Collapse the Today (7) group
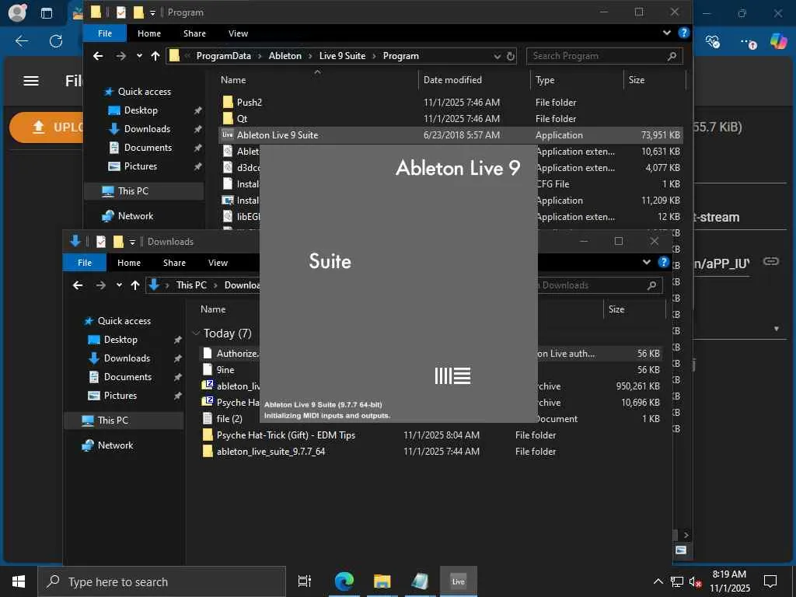796x597 pixels. pos(196,333)
